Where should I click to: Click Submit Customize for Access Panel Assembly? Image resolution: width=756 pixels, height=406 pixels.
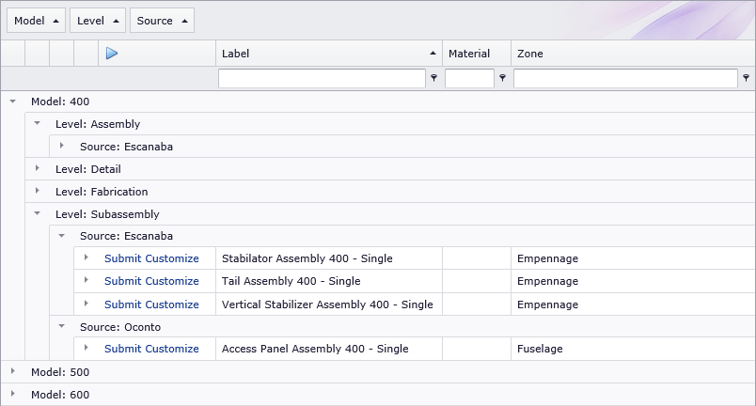151,349
